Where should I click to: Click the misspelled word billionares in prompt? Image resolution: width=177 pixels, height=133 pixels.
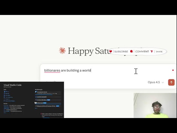(x=52, y=70)
